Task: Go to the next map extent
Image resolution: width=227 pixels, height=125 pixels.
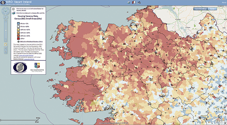Action: point(7,17)
